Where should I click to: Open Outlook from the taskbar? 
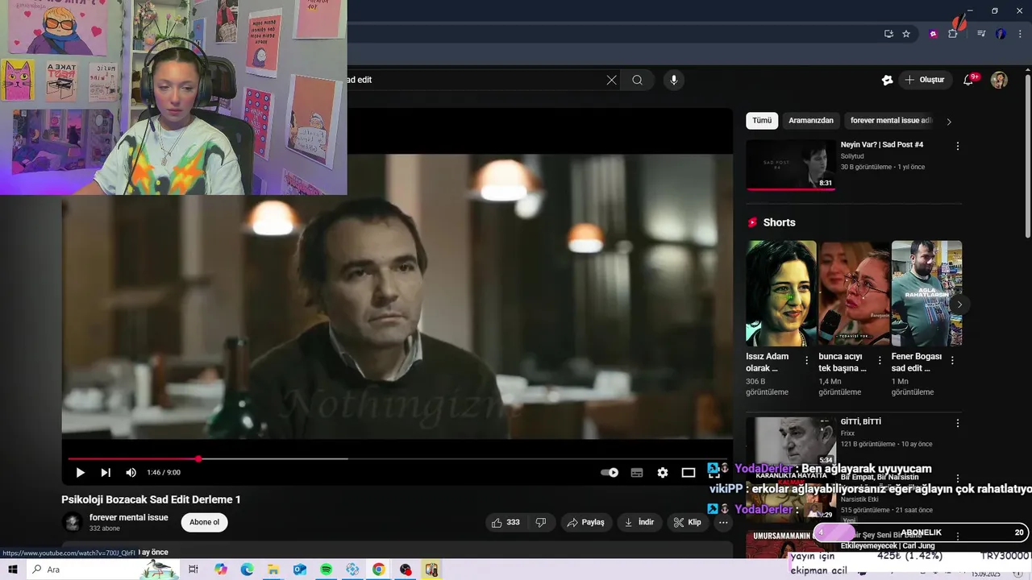299,570
